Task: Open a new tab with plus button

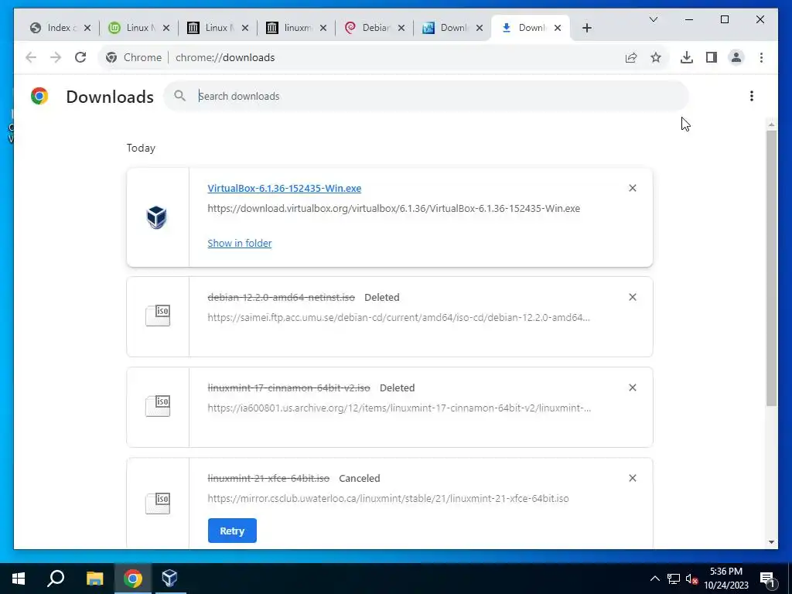Action: pyautogui.click(x=586, y=28)
